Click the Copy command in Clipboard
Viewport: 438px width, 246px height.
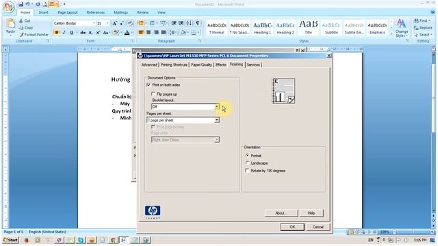coord(26,27)
